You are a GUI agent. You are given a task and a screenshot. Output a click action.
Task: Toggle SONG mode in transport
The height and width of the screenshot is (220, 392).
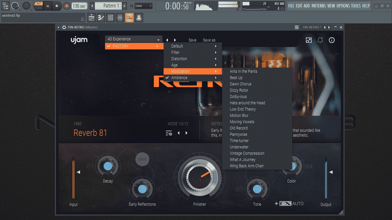pyautogui.click(x=38, y=8)
